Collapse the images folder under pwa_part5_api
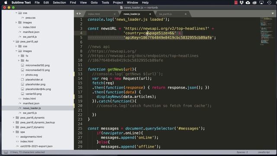Image resolution: width=277 pixels, height=156 pixels. click(x=16, y=51)
